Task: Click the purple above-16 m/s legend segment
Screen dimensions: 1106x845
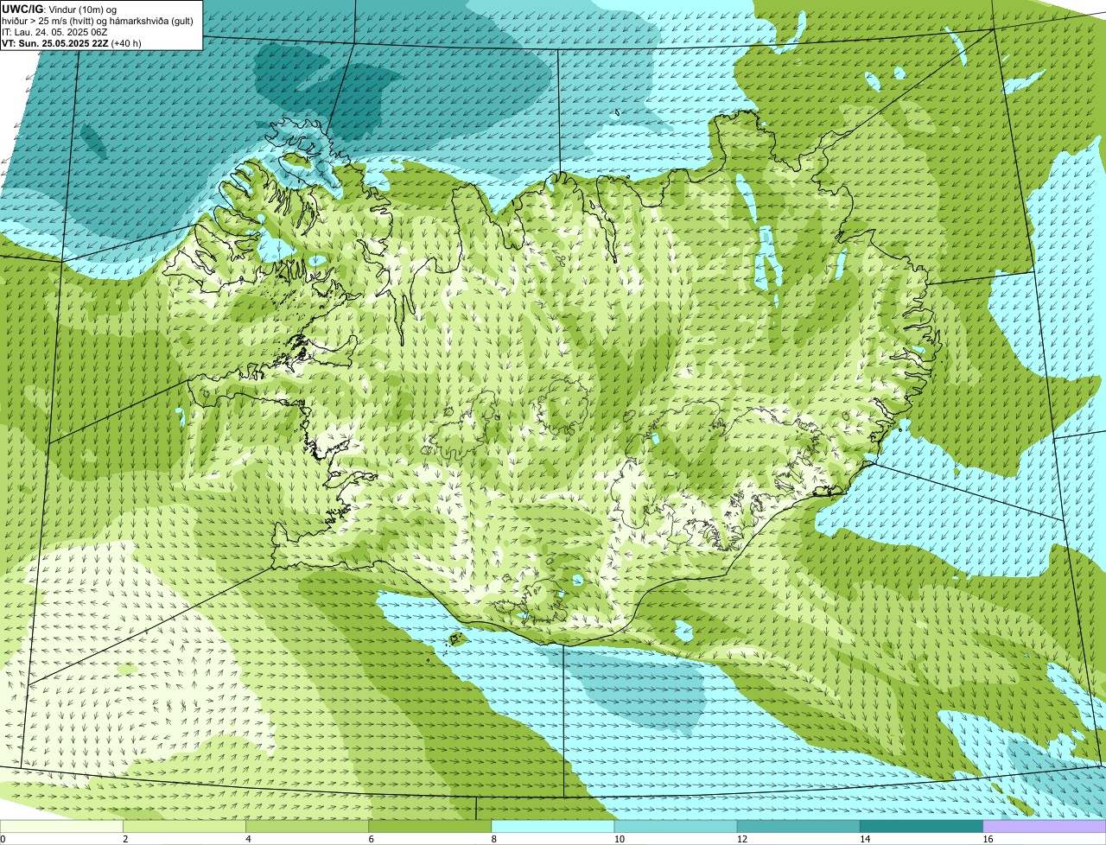Action: coord(1044,827)
